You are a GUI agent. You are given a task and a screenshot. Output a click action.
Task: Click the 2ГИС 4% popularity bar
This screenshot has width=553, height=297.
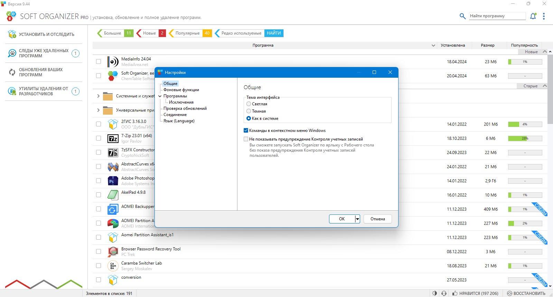pos(525,124)
